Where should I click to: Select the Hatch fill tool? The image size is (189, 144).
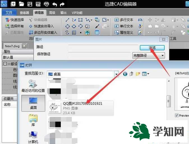(74, 33)
